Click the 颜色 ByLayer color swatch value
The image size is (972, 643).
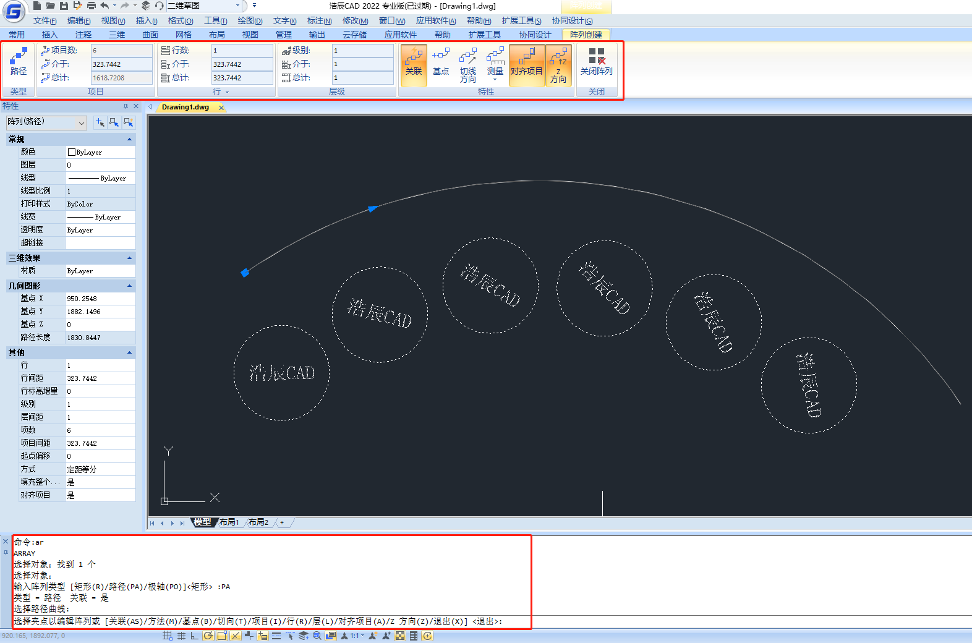100,152
